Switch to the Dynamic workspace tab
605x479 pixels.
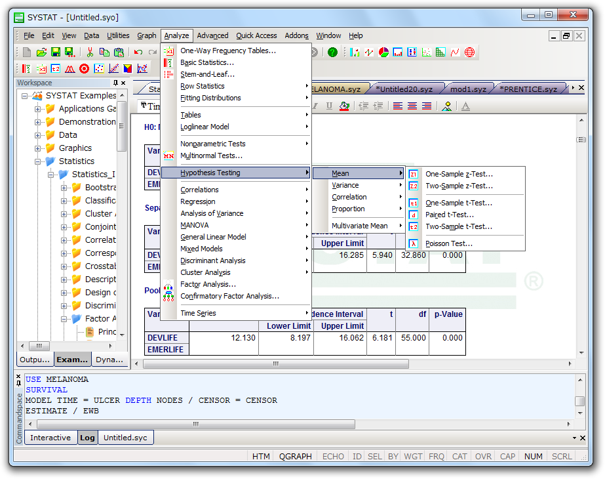tap(109, 360)
